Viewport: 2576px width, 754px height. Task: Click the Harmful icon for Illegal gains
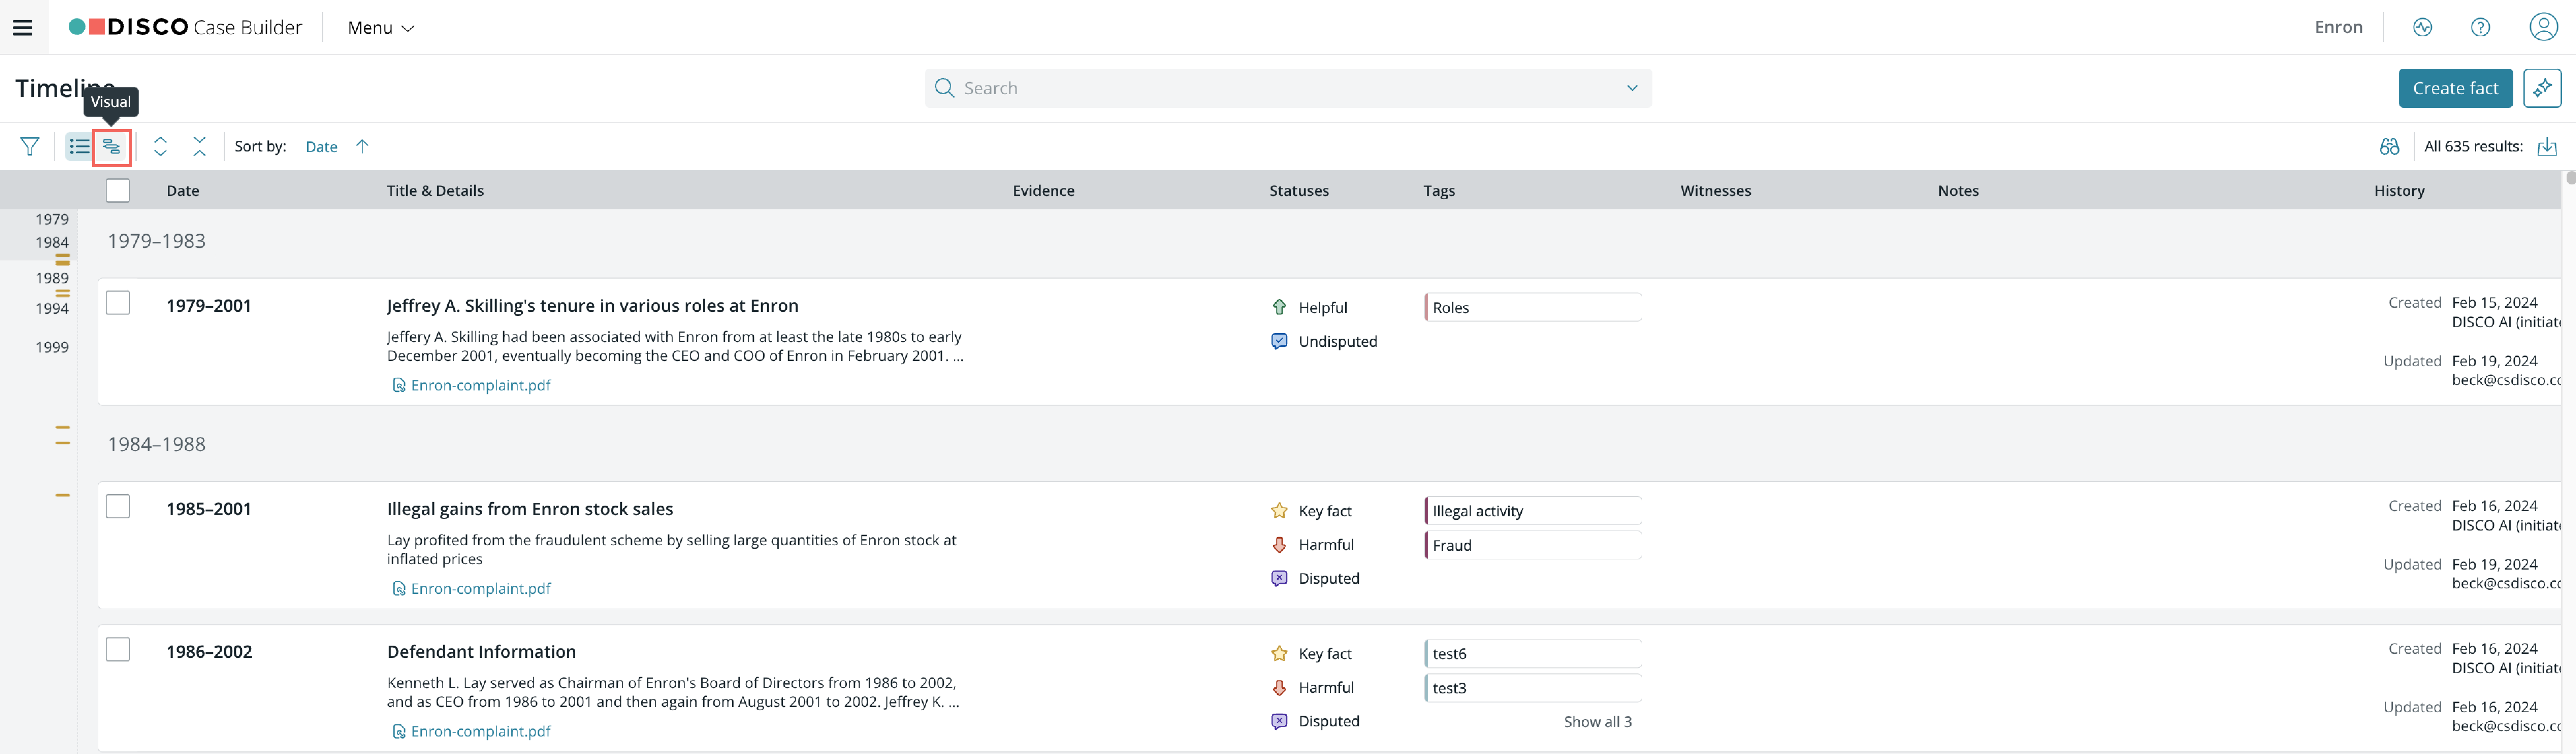point(1279,545)
